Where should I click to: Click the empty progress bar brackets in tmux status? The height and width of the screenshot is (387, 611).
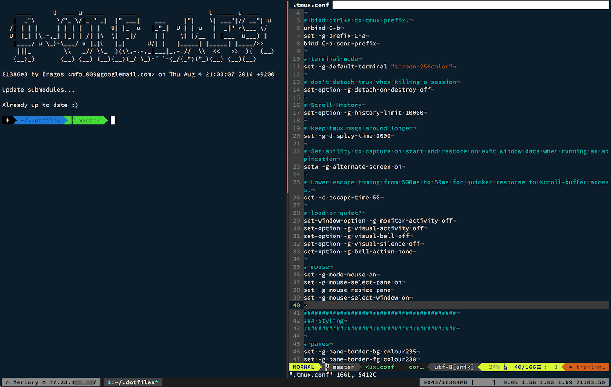coord(483,382)
